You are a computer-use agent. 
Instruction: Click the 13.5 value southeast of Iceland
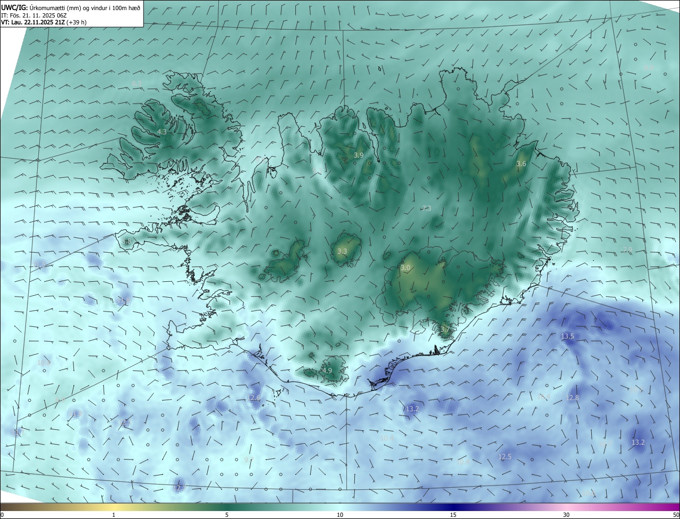coord(567,336)
